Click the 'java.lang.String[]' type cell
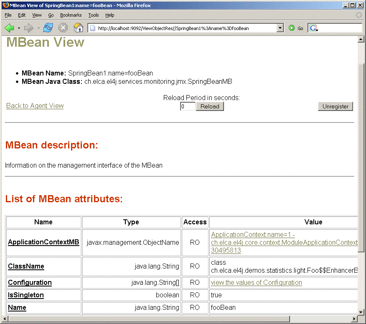Screen dimensions: 366x324 click(x=132, y=283)
